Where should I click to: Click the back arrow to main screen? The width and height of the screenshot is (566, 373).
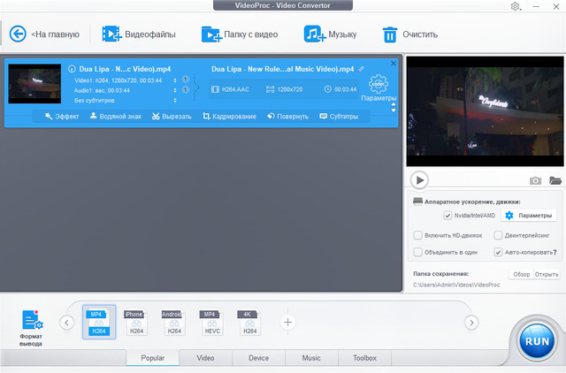pos(17,34)
